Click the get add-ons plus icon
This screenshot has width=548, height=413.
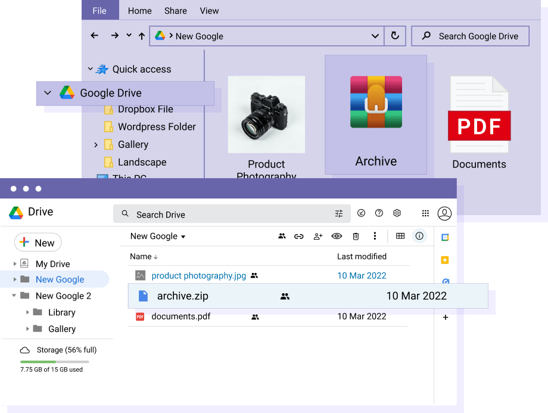click(x=446, y=317)
